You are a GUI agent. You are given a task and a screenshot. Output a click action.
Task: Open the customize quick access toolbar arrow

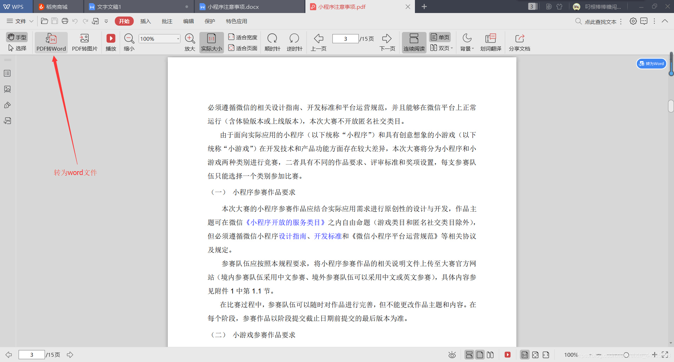click(106, 21)
